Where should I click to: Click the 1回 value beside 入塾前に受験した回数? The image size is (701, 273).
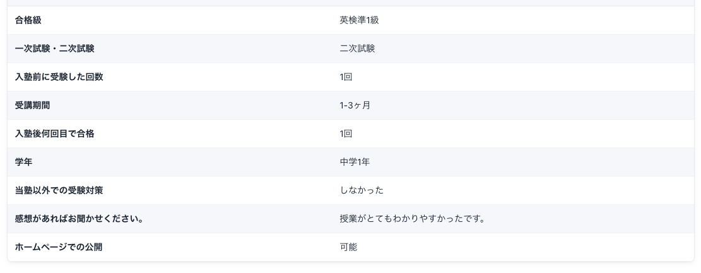(x=346, y=77)
